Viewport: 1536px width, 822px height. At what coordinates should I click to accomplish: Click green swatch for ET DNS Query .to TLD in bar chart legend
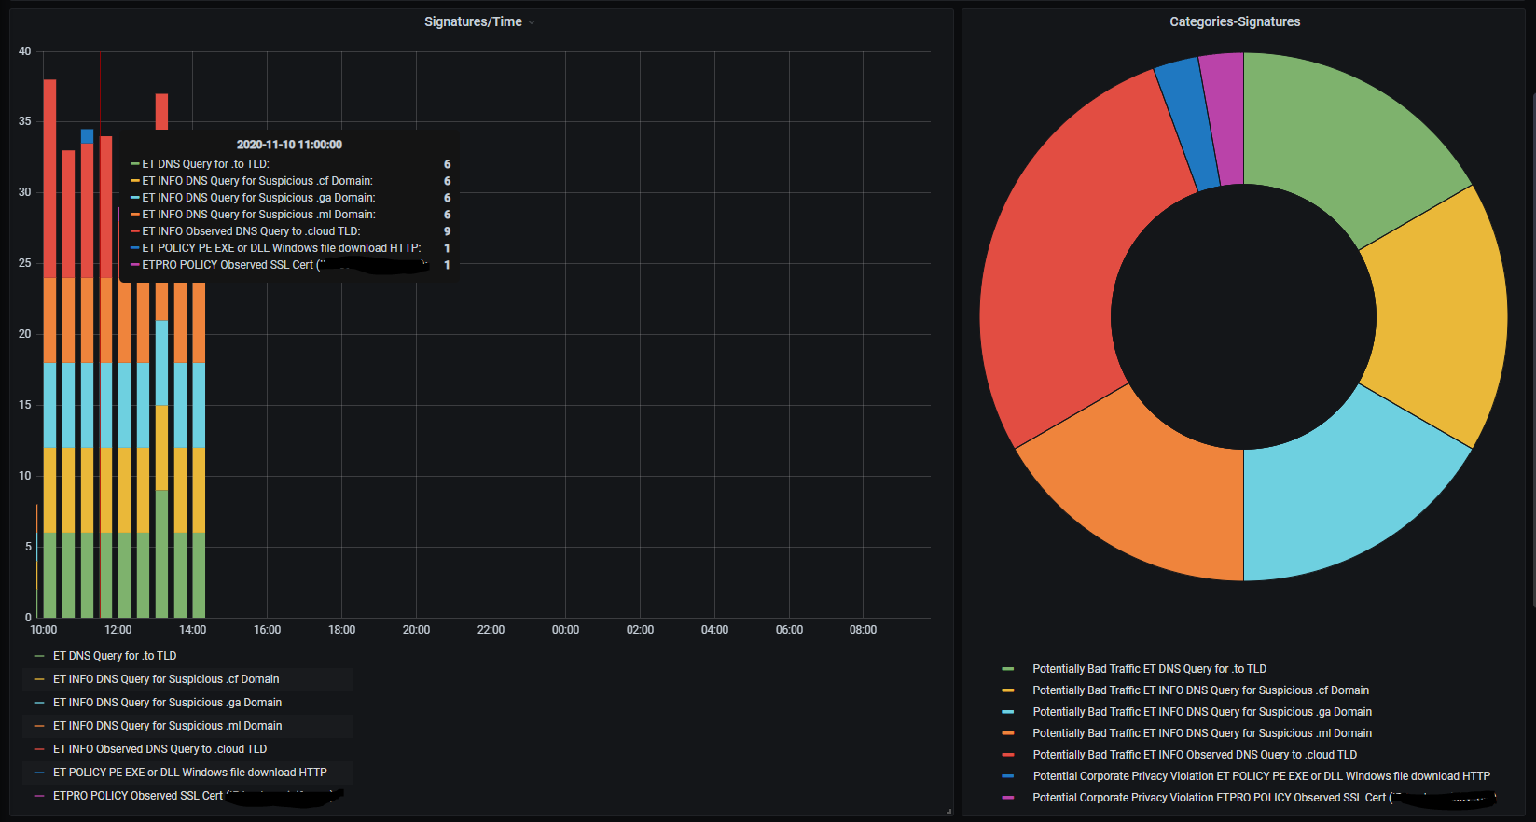(x=39, y=656)
